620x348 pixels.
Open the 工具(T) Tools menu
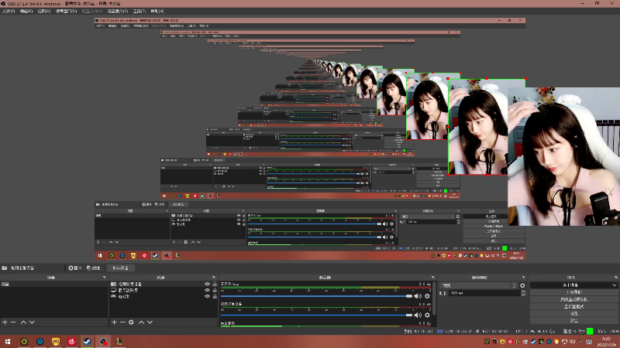[x=139, y=11]
